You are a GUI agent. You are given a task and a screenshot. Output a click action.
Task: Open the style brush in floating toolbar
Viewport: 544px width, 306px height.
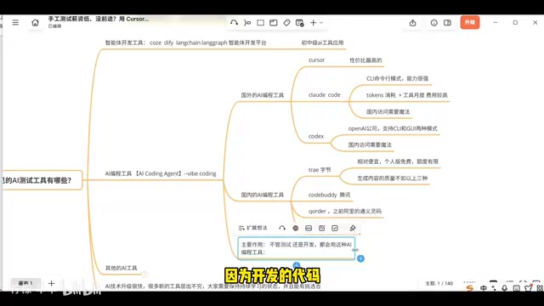point(353,228)
